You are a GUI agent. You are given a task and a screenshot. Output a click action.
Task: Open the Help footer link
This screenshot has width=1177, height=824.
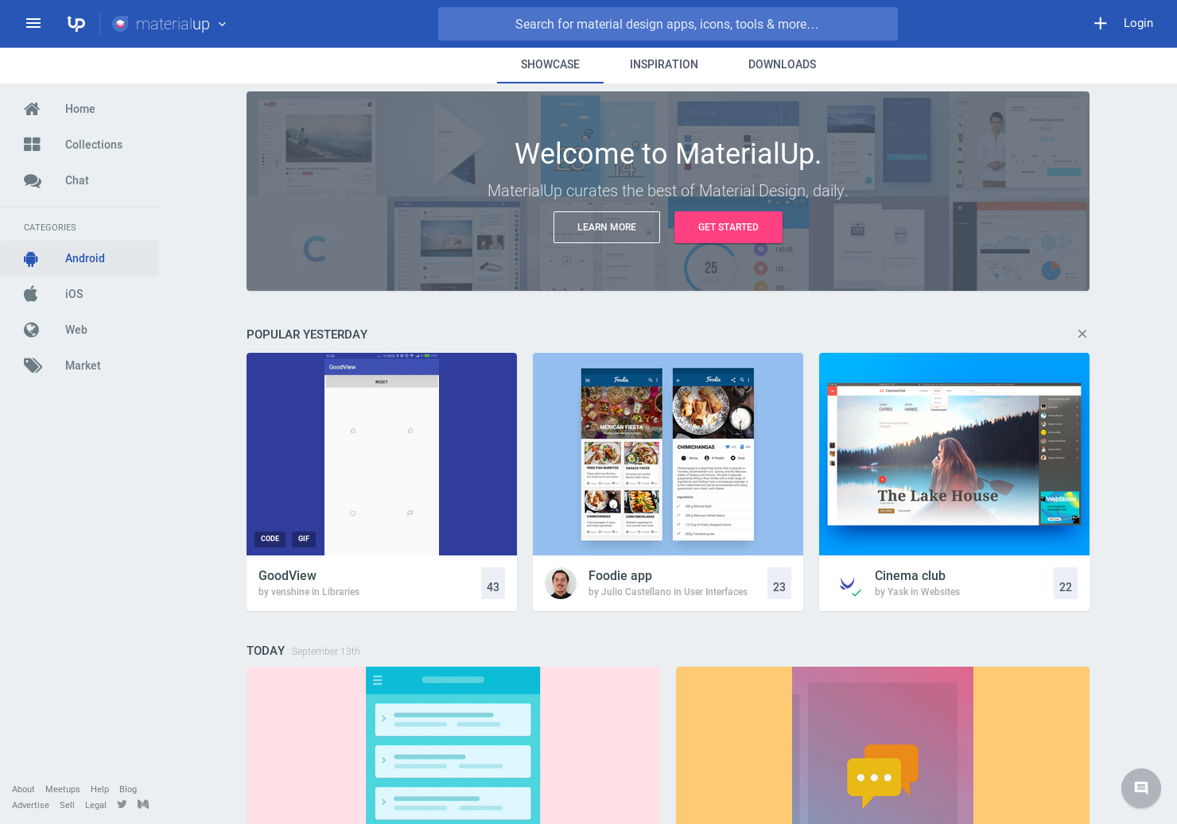[99, 789]
